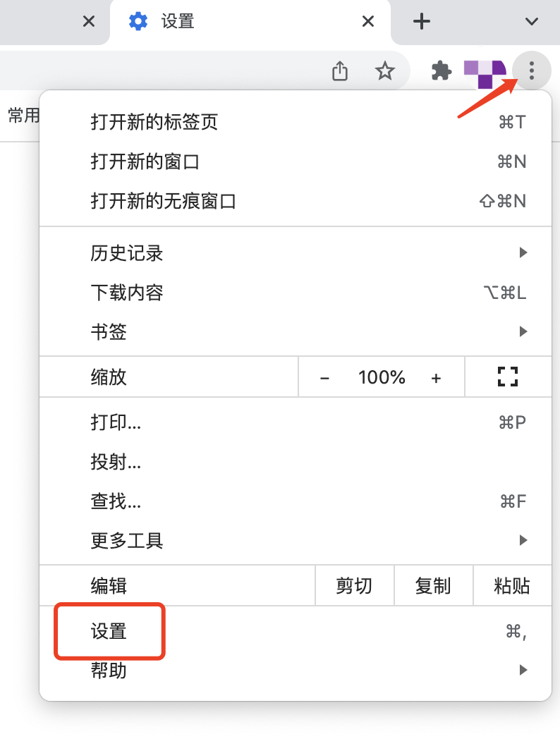Enter fullscreen mode via zoom row icon

click(508, 377)
